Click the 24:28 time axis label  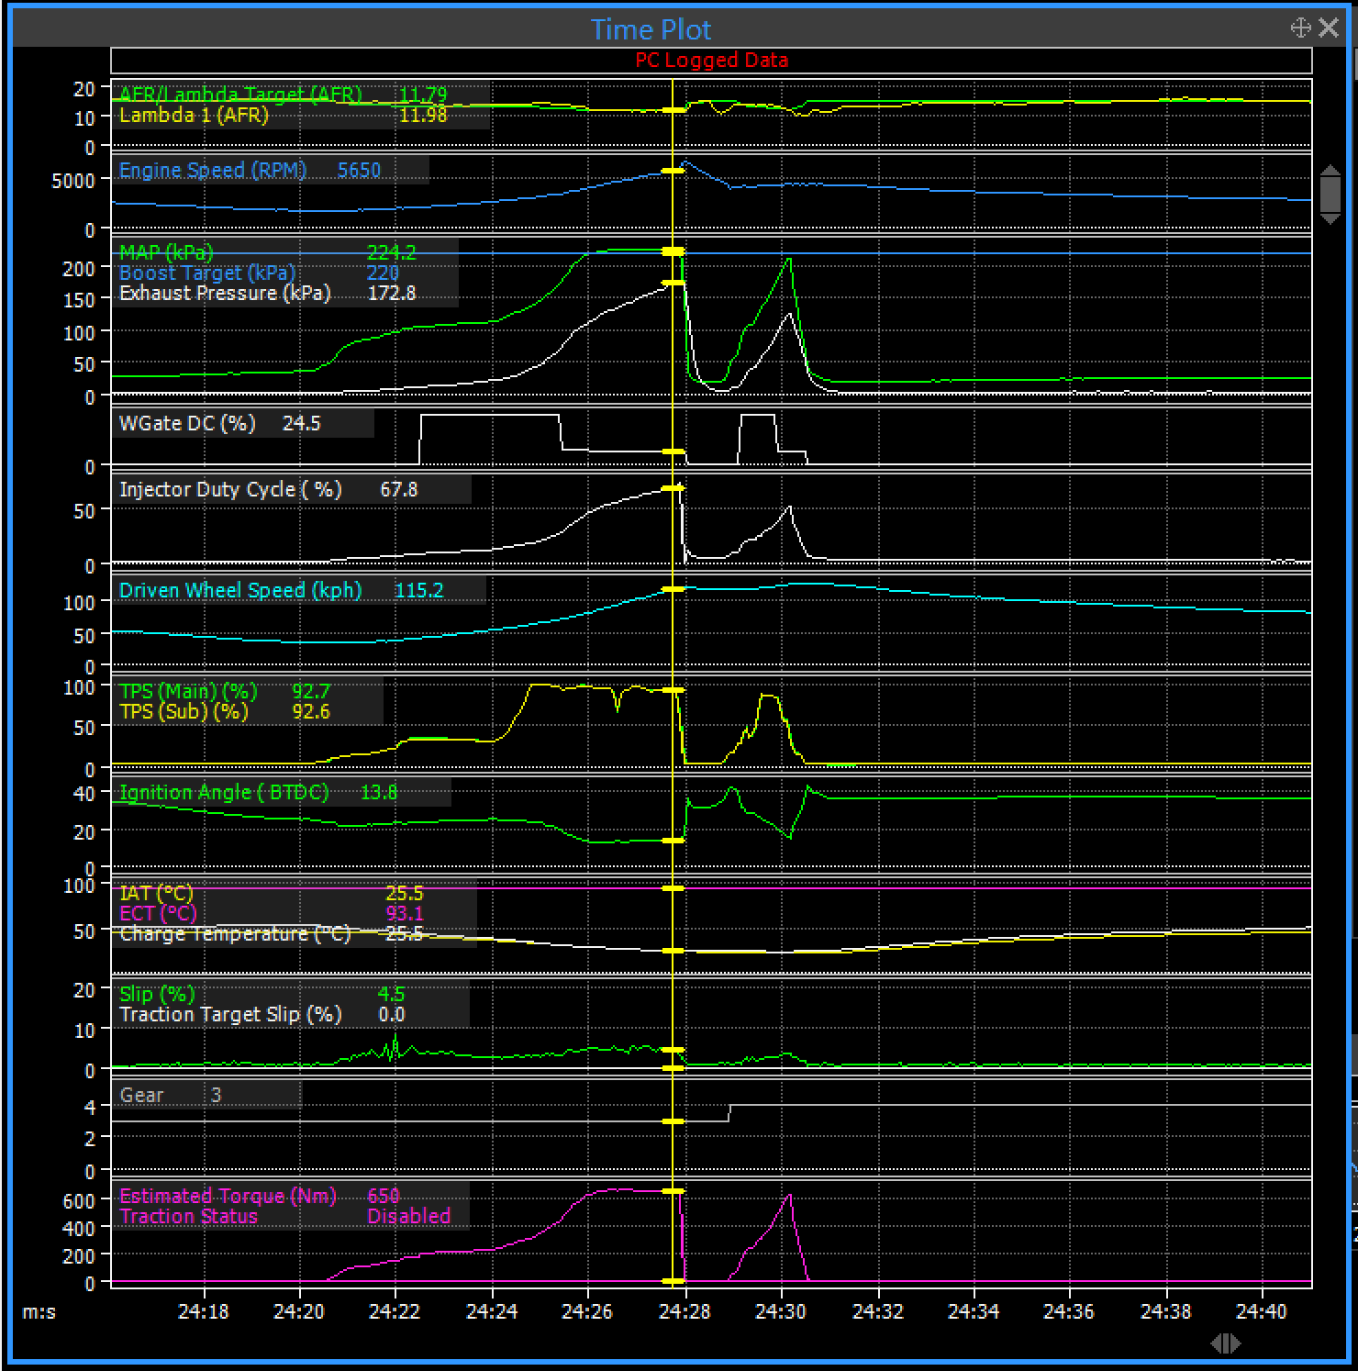pyautogui.click(x=685, y=1311)
